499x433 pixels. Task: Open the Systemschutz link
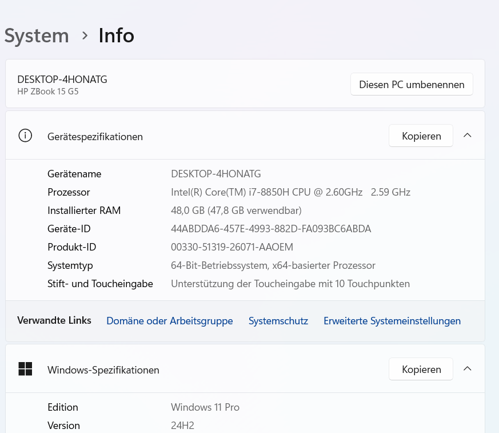(x=278, y=321)
